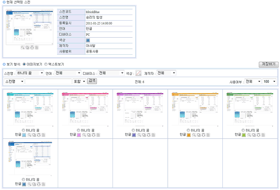This screenshot has width=280, height=190.
Task: Click the magnifier icon under the selected skin preview
Action: (23, 47)
